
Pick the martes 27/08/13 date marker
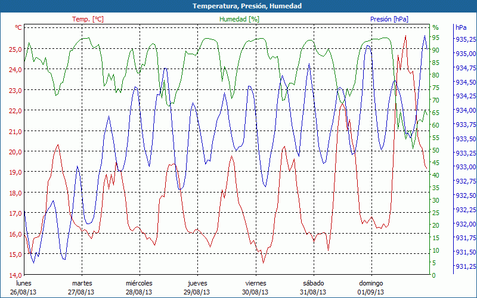click(x=82, y=287)
